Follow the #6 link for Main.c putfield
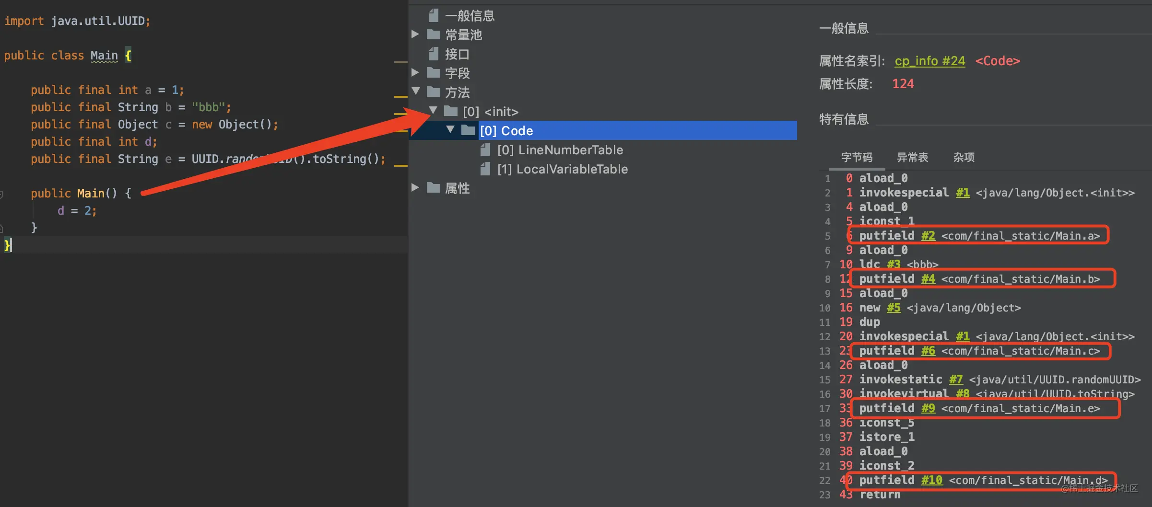This screenshot has width=1152, height=507. tap(928, 351)
